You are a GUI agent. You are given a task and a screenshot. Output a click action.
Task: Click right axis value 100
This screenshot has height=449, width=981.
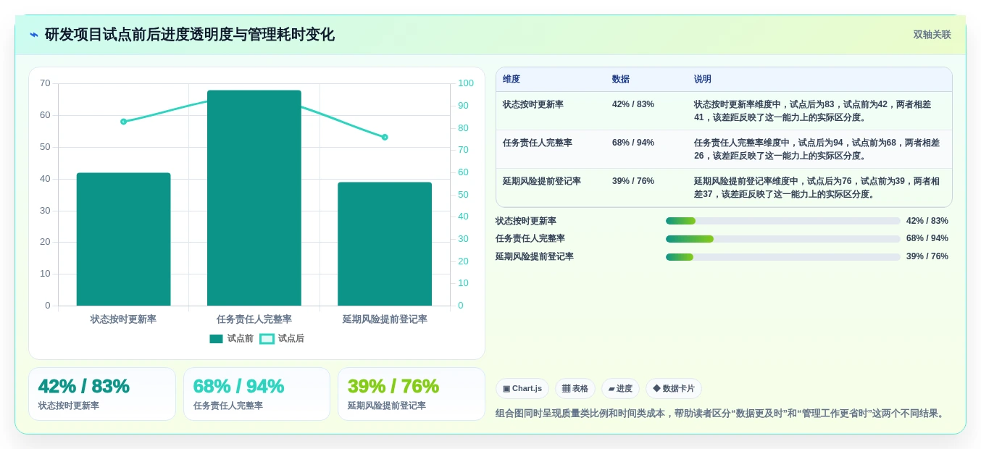[466, 83]
